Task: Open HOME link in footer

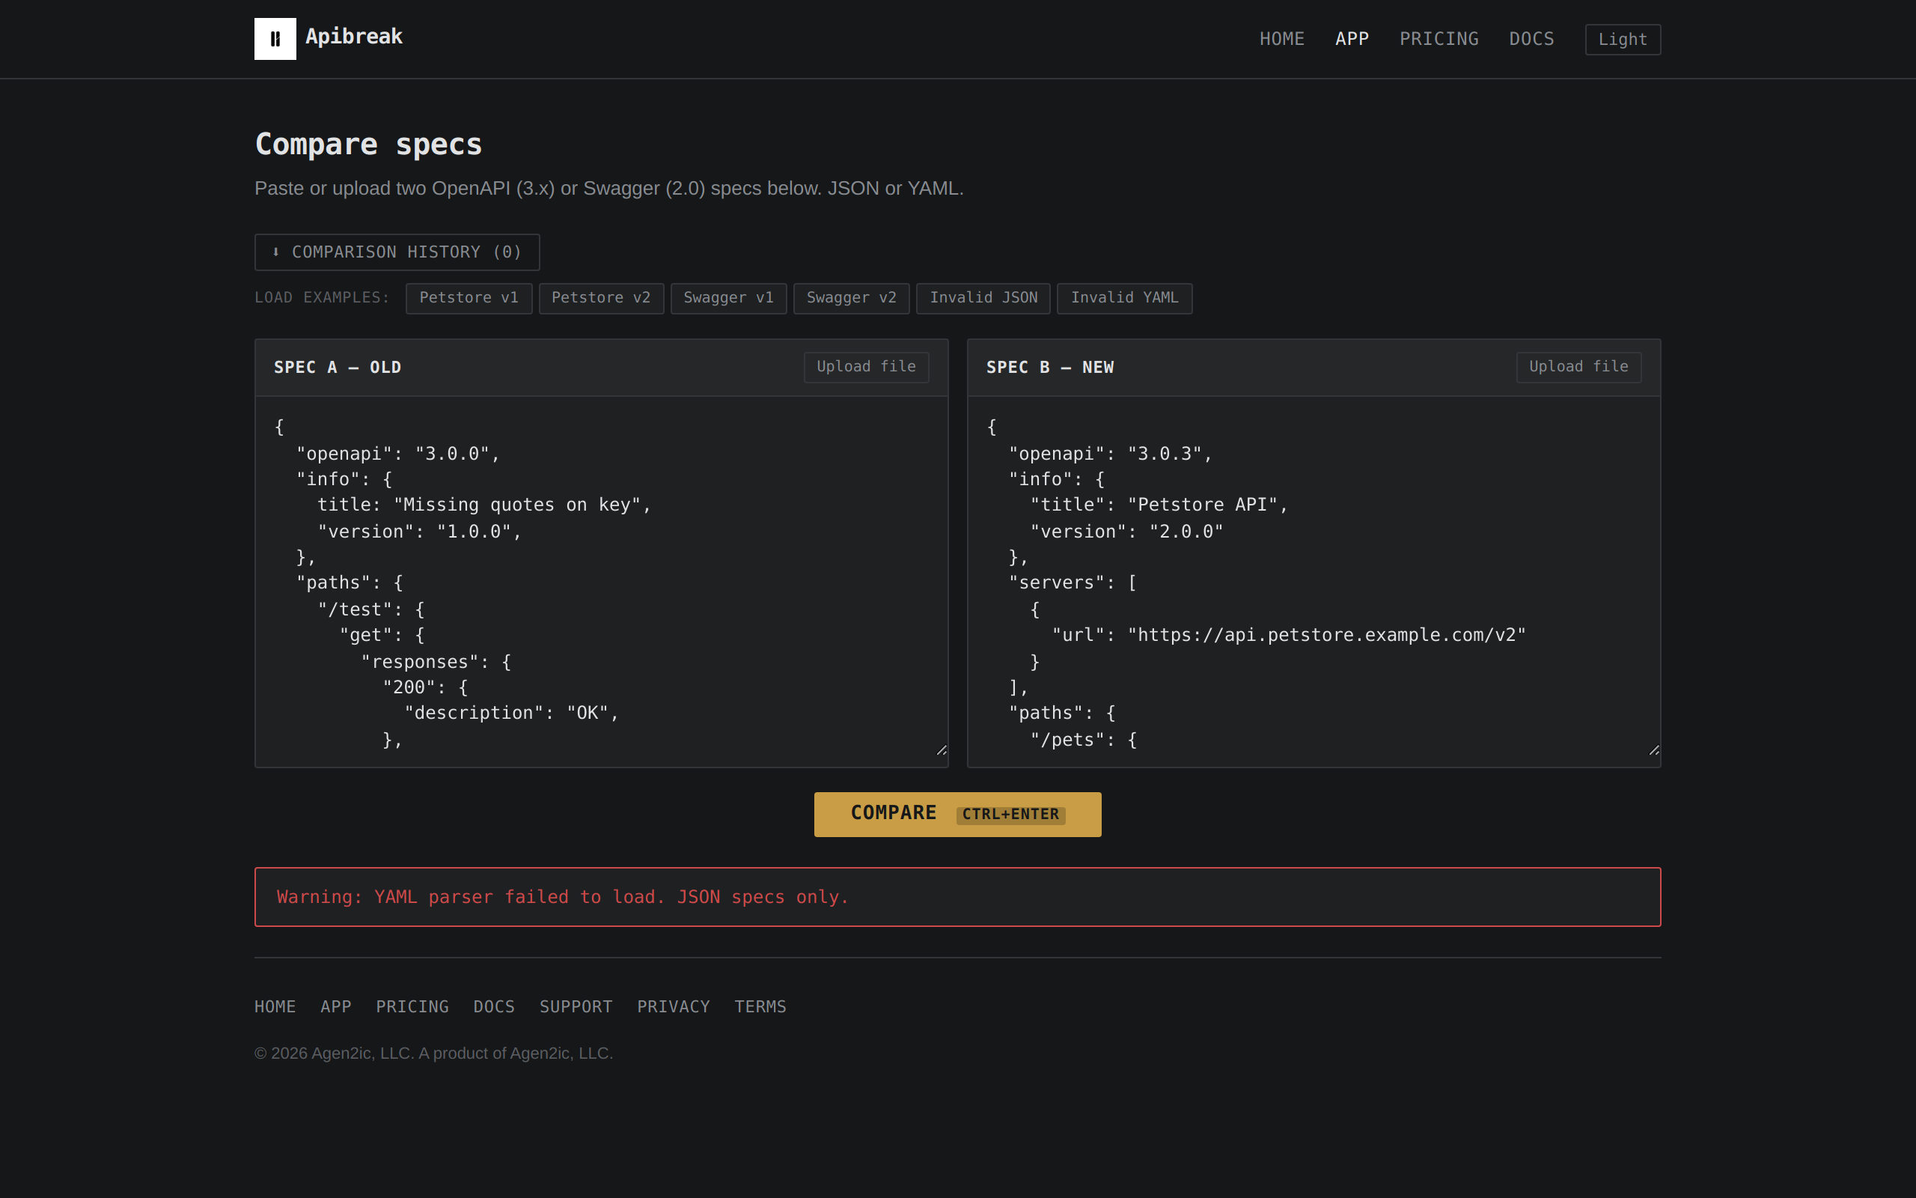Action: [x=275, y=1006]
